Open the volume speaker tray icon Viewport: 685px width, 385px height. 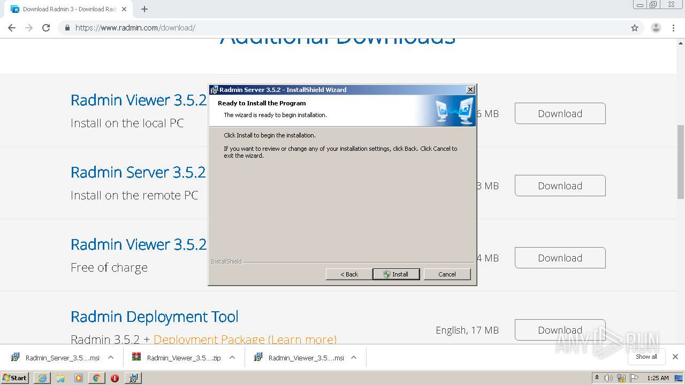point(608,378)
